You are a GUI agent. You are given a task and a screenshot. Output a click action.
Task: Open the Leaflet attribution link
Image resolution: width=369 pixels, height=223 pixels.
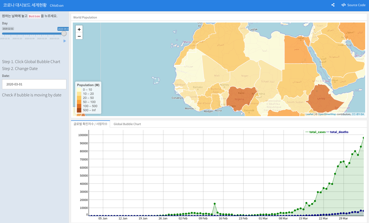point(309,114)
